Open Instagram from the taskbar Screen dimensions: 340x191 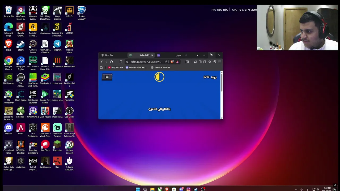[x=188, y=189]
